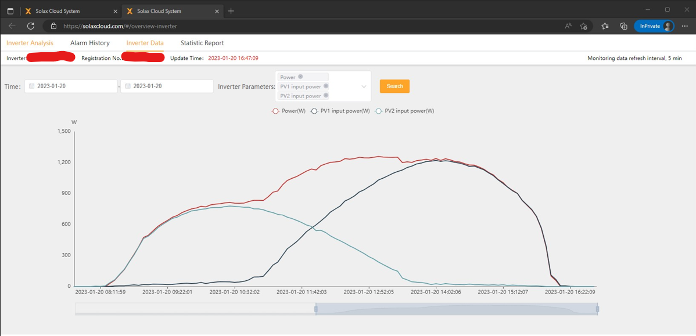The height and width of the screenshot is (336, 696).
Task: Click the left handle of chart zoom slider
Action: [x=315, y=309]
